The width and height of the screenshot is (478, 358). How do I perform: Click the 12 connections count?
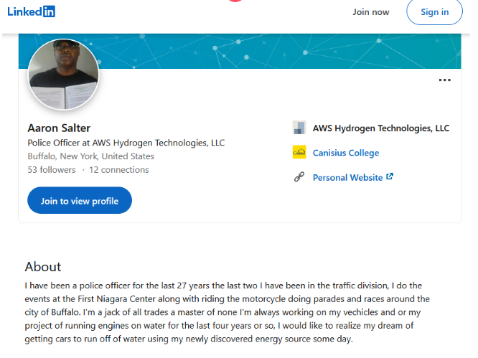119,170
